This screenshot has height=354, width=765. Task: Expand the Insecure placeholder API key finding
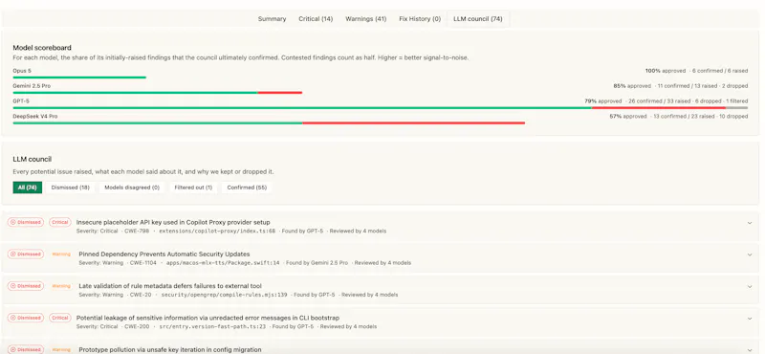750,223
